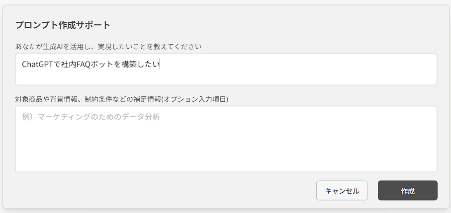Click the label 対象商品や背景情報、制約条件などの補足情報
The width and height of the screenshot is (451, 213).
[x=88, y=99]
